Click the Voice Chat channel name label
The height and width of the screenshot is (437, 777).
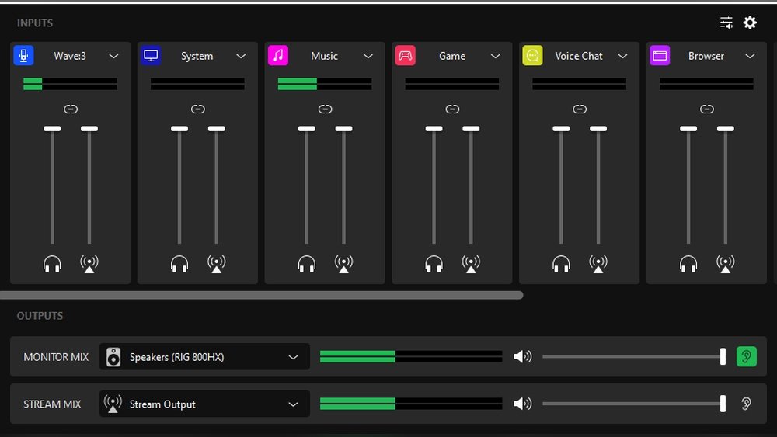[x=579, y=56]
